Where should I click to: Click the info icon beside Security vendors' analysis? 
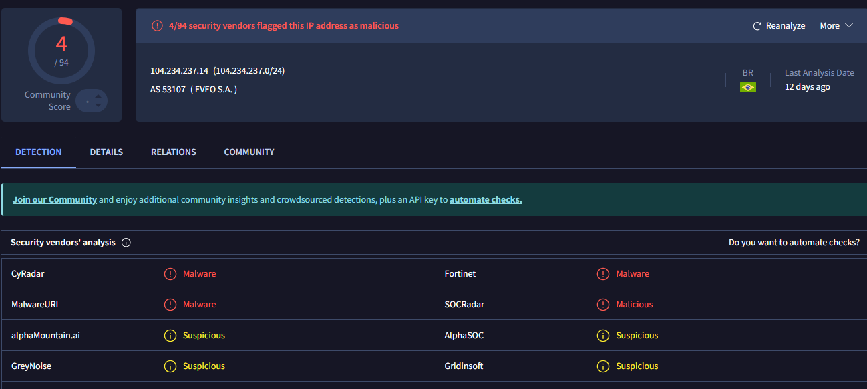126,243
